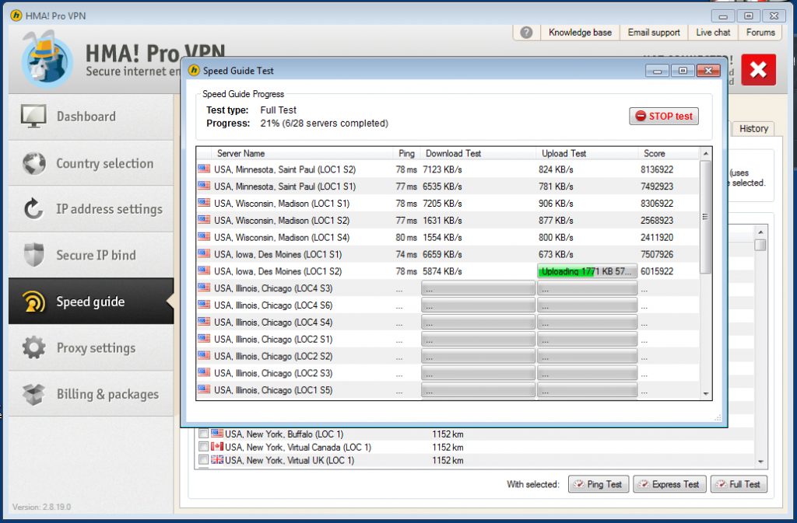The image size is (797, 523).
Task: Open the Dashboard section
Action: [x=91, y=117]
